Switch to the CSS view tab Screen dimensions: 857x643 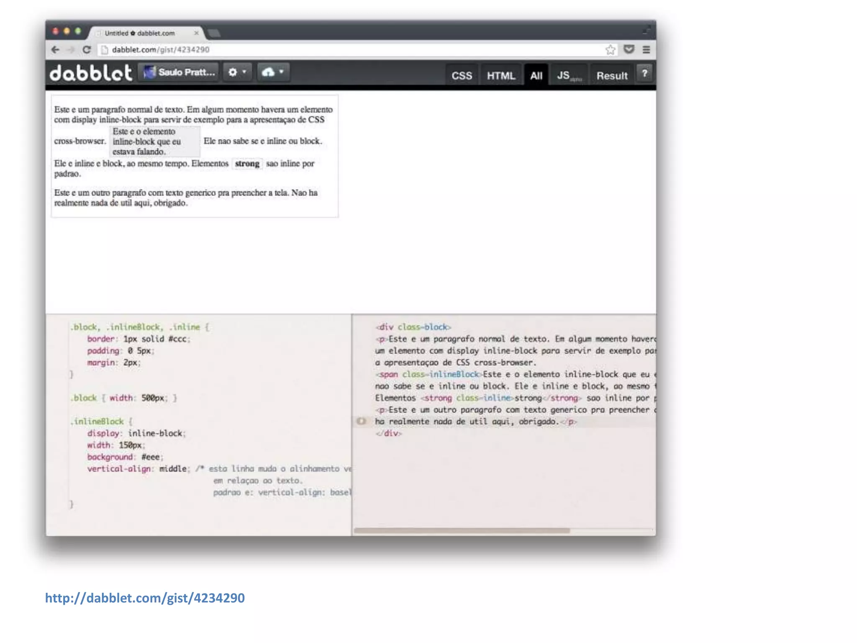point(462,76)
